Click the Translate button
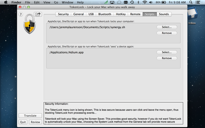The height and width of the screenshot is (128, 205). pyautogui.click(x=30, y=116)
